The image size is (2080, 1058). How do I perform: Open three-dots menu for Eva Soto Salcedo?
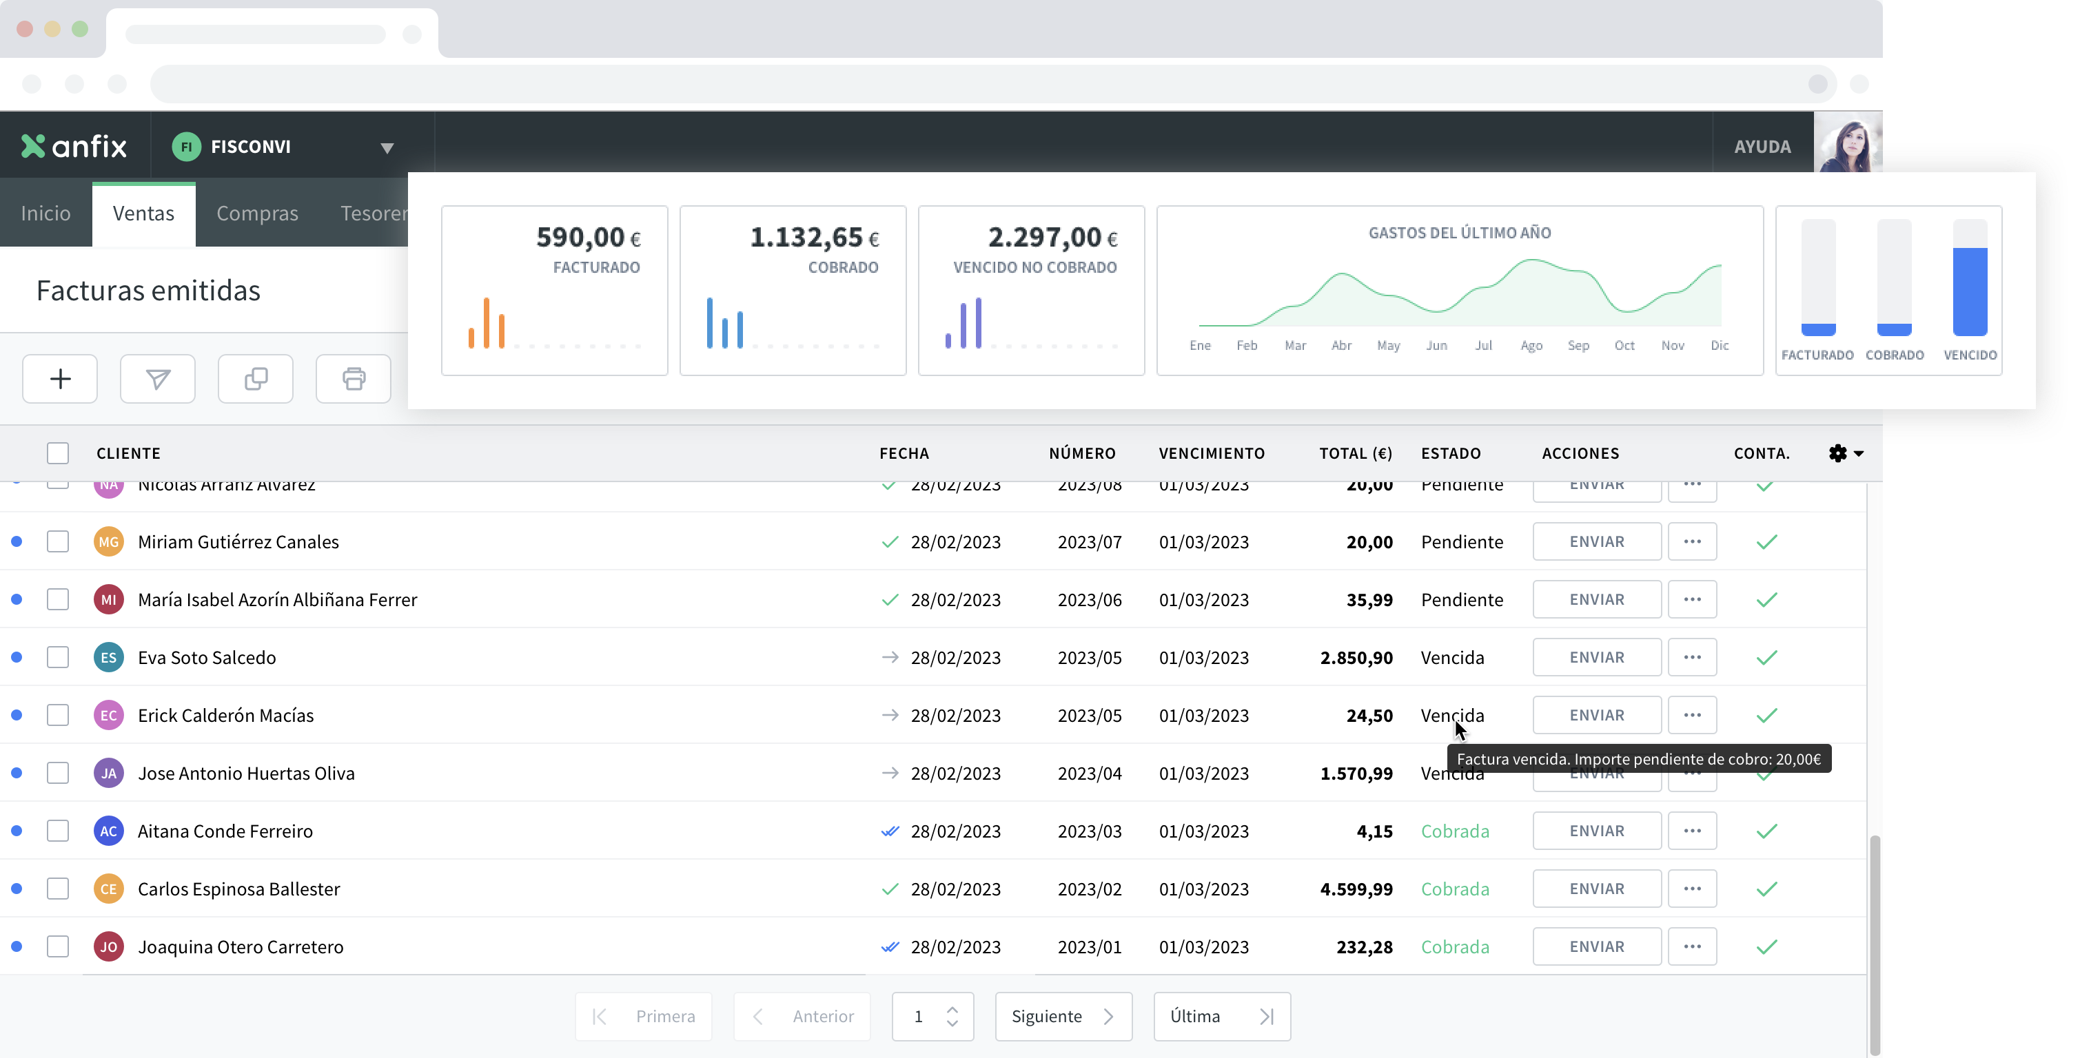(x=1691, y=658)
